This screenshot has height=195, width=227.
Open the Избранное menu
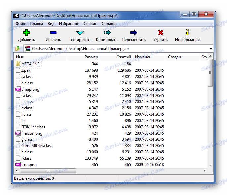(69, 24)
